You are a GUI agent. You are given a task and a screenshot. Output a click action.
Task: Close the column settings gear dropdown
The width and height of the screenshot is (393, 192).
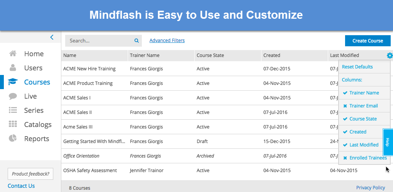coord(390,56)
